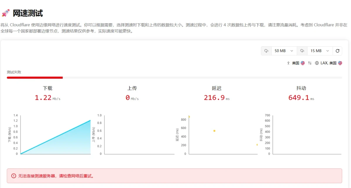
Task: Click the globe icon before LAX, 美国
Action: (x=317, y=63)
